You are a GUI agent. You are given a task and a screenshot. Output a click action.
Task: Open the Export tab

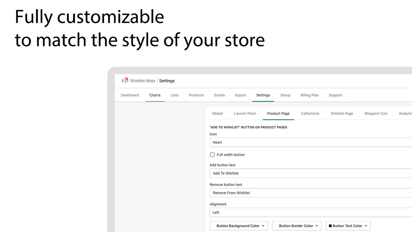[x=240, y=95]
